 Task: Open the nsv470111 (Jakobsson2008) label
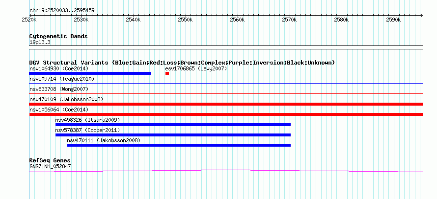104,140
